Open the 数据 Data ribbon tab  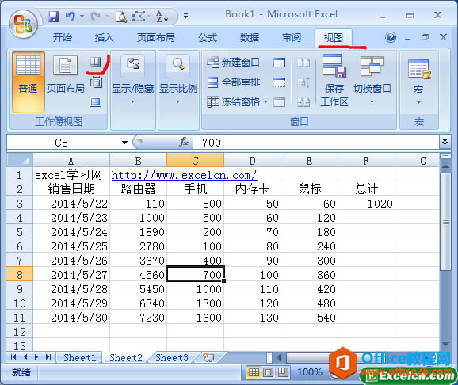(x=250, y=38)
